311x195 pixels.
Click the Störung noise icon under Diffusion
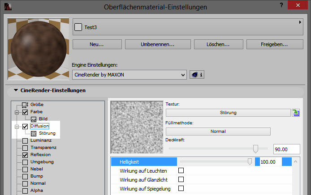point(34,134)
